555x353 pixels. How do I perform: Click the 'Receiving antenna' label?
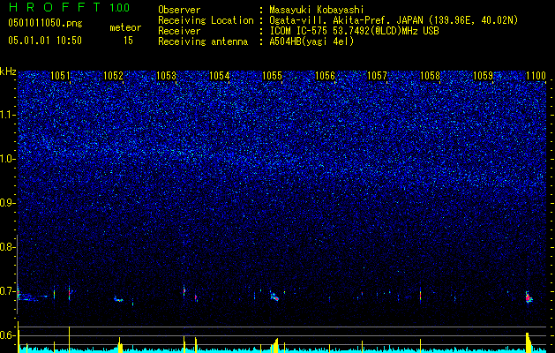(x=203, y=41)
